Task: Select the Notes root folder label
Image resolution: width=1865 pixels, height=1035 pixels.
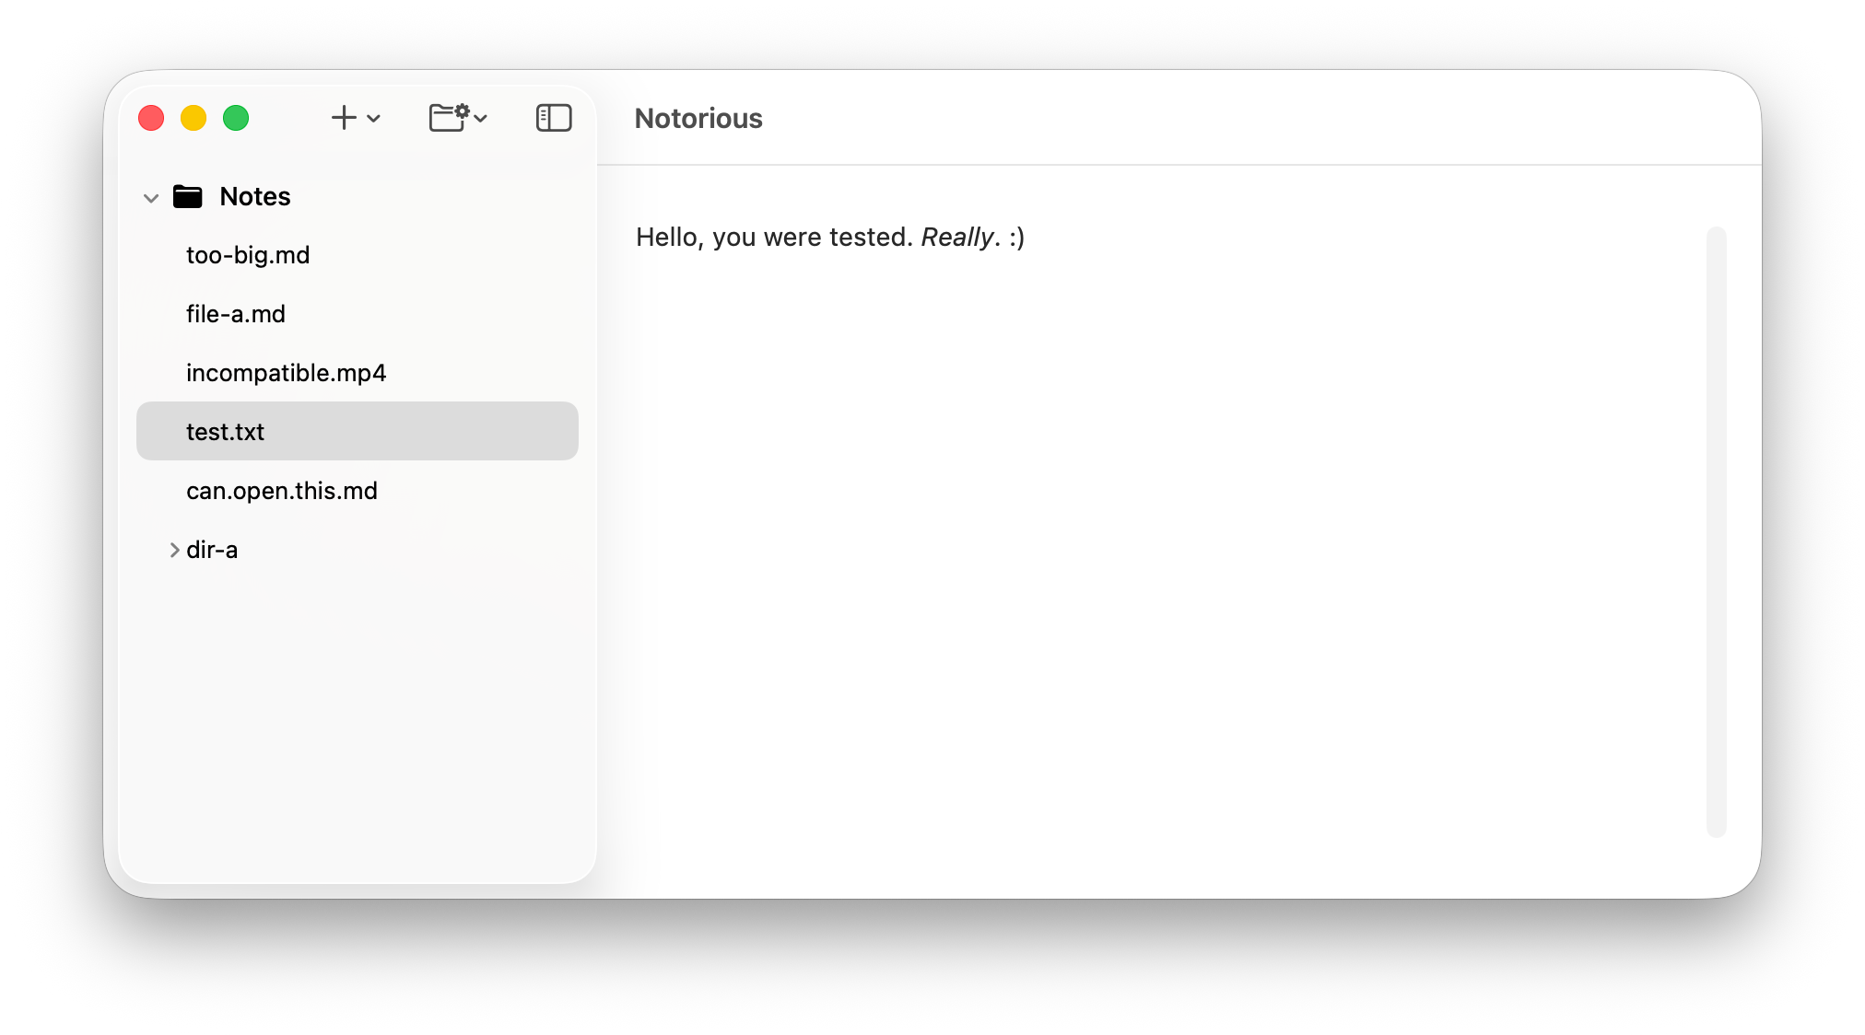Action: [x=255, y=196]
